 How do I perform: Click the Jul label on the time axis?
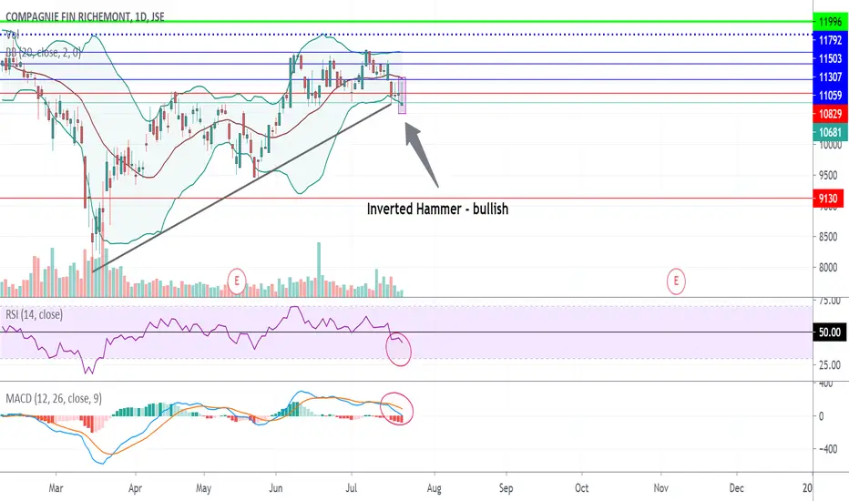[352, 488]
